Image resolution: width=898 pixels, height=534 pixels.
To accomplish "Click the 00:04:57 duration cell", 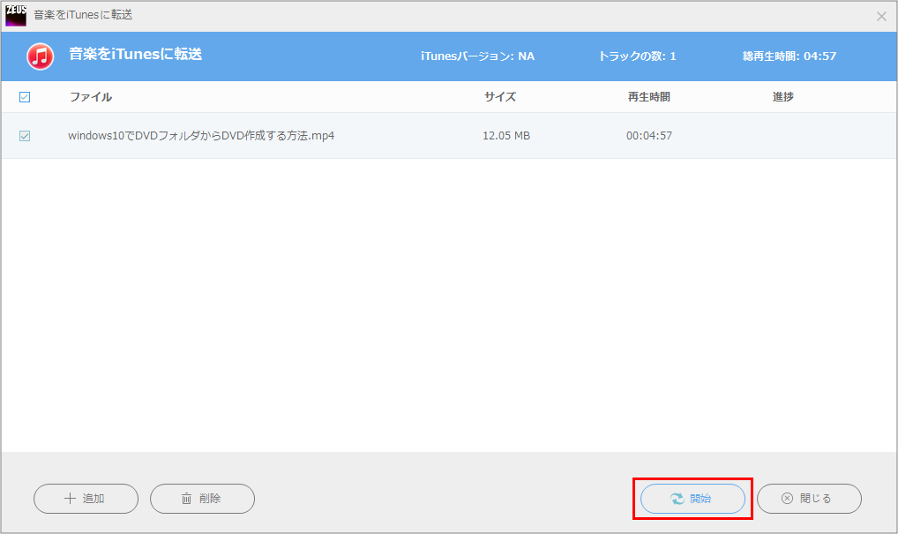I will (649, 136).
